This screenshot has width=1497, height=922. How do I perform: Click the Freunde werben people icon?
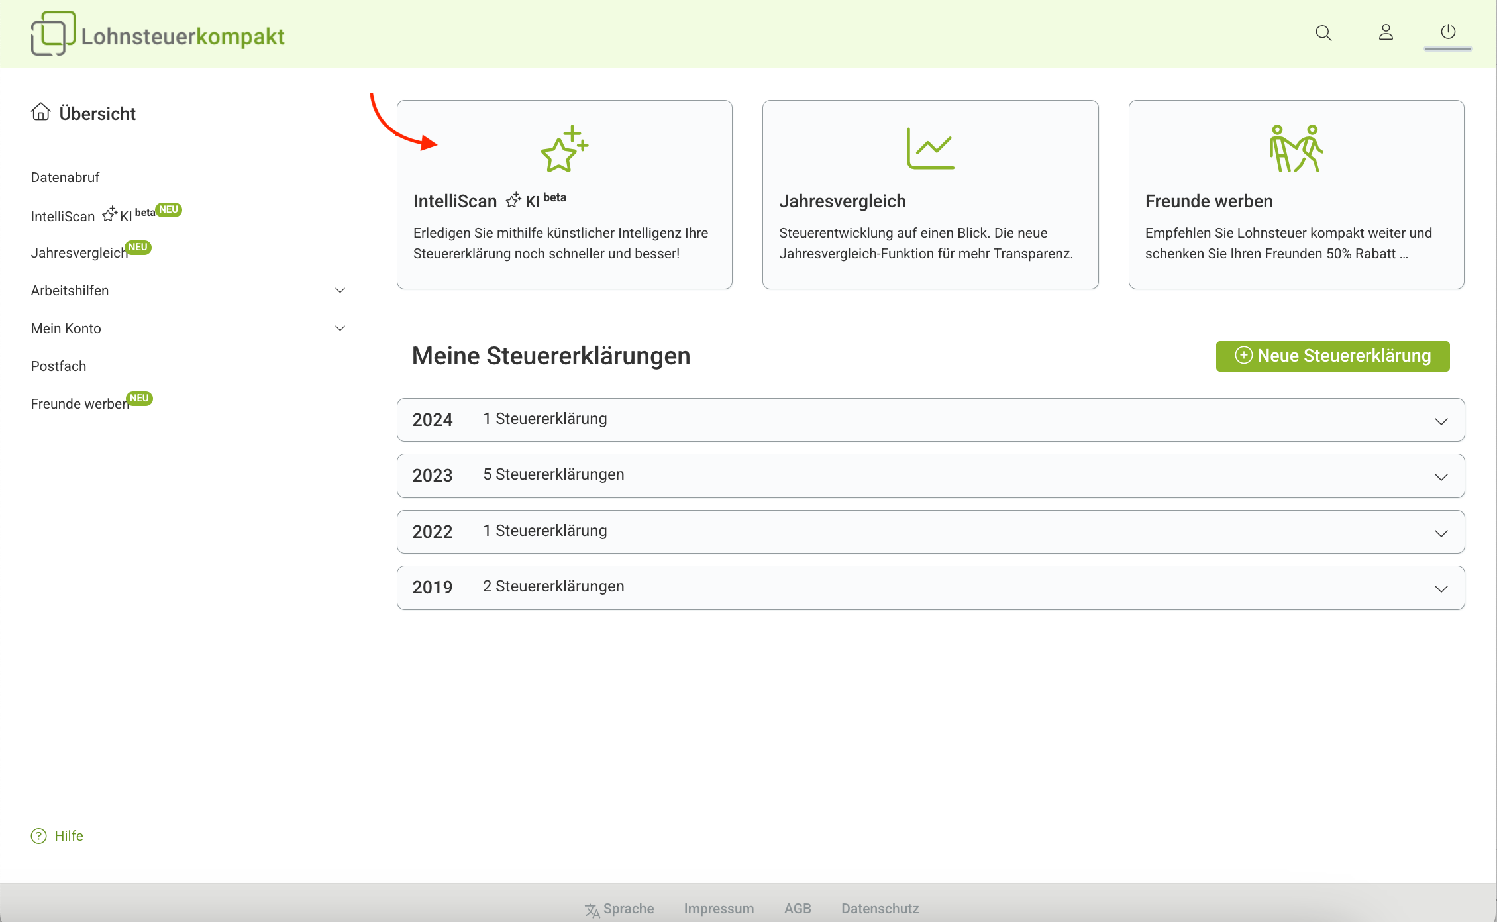(x=1296, y=148)
